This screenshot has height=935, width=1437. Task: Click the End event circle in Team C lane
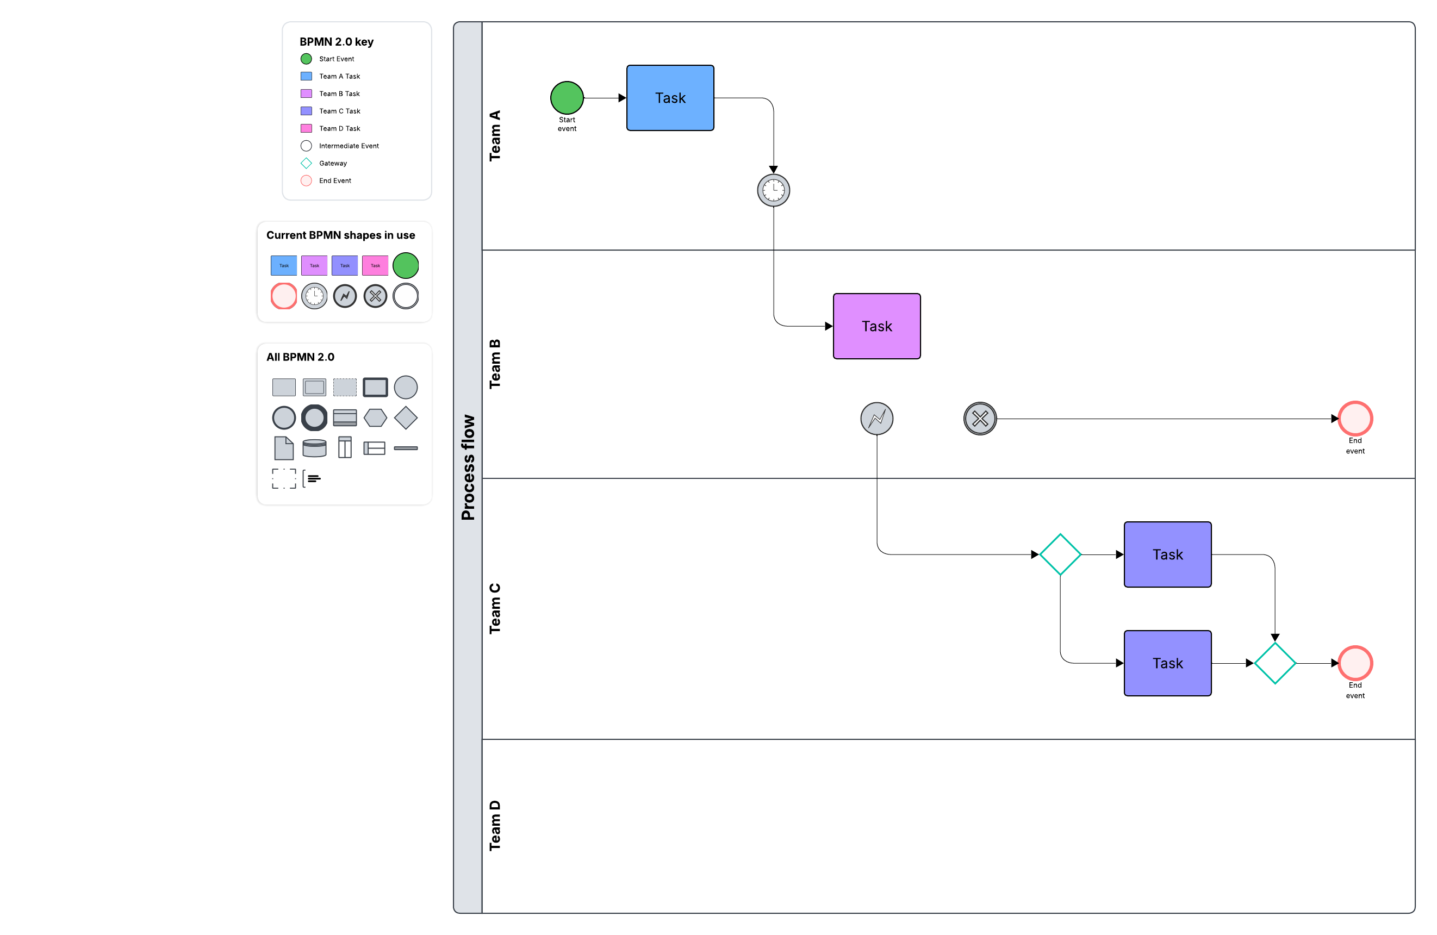[1355, 663]
